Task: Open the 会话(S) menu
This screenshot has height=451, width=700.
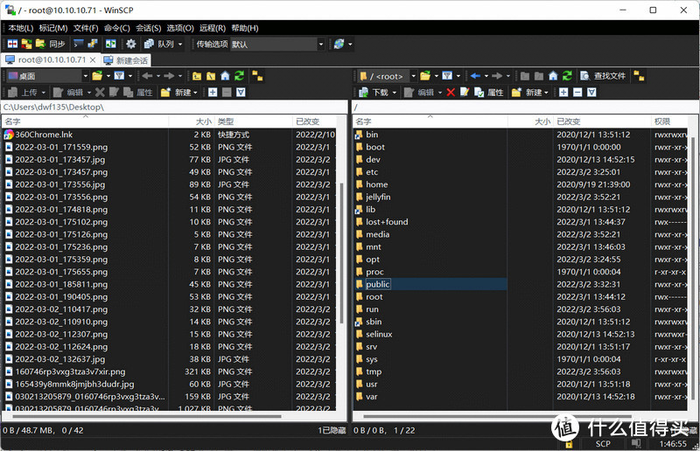Action: (x=148, y=28)
